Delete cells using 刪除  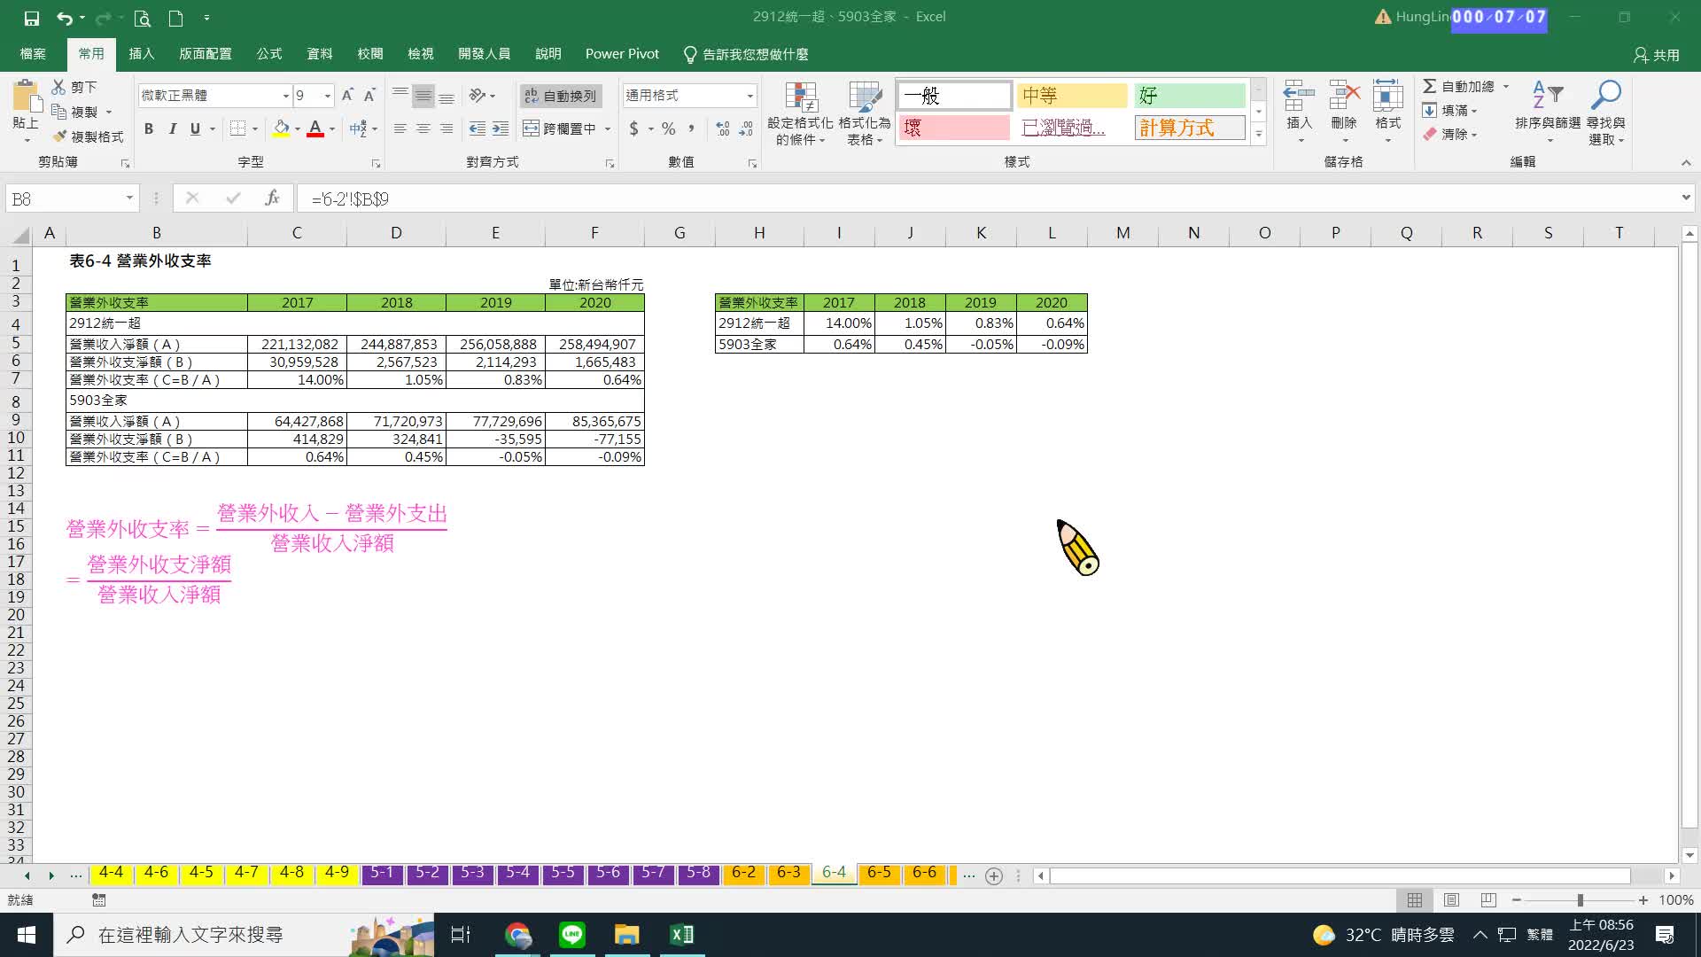point(1344,111)
